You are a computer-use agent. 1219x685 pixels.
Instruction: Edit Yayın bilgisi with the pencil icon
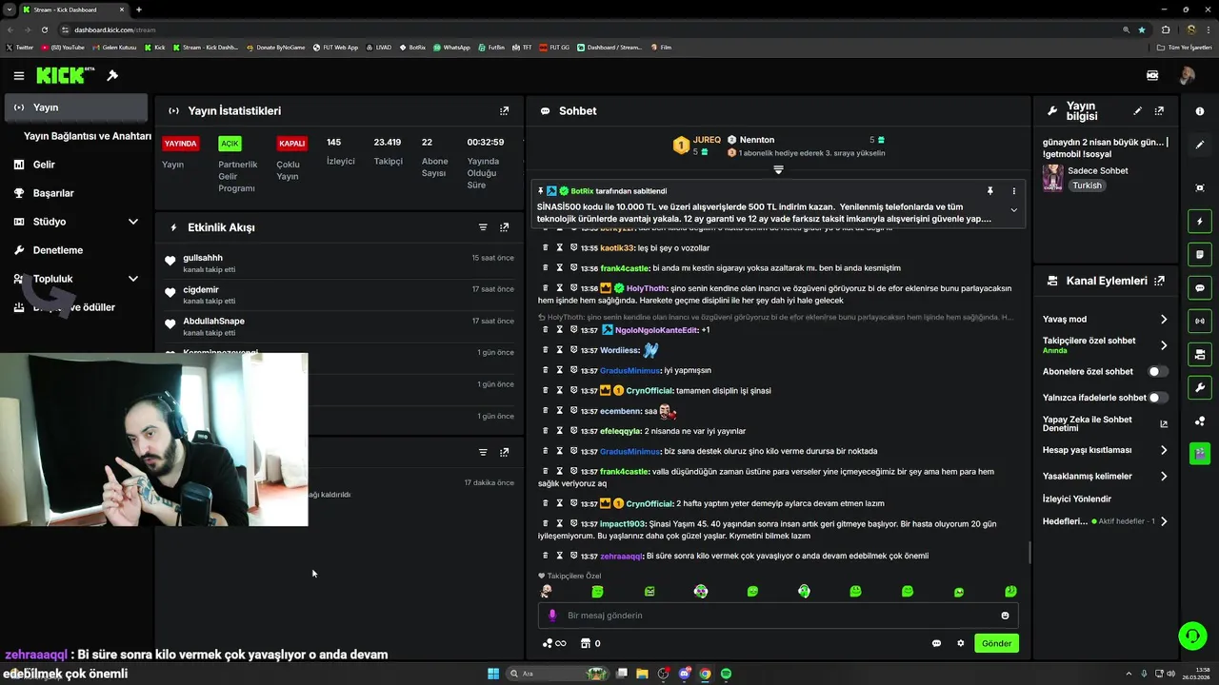[1137, 111]
